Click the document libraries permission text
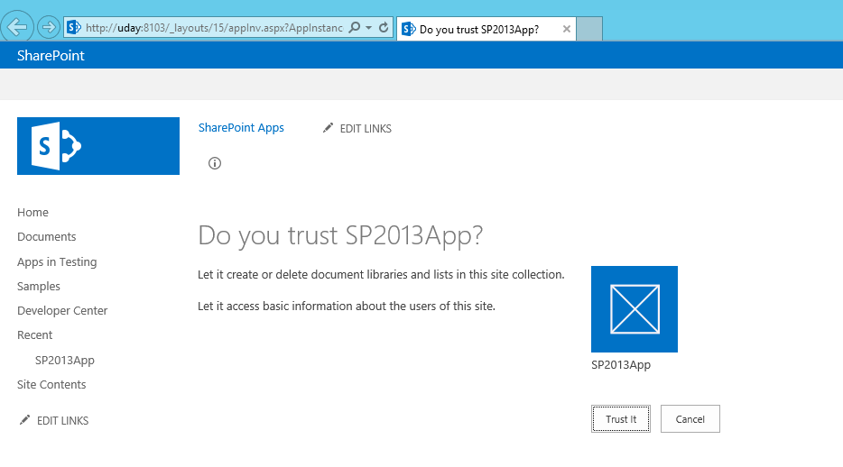The image size is (843, 467). [381, 275]
